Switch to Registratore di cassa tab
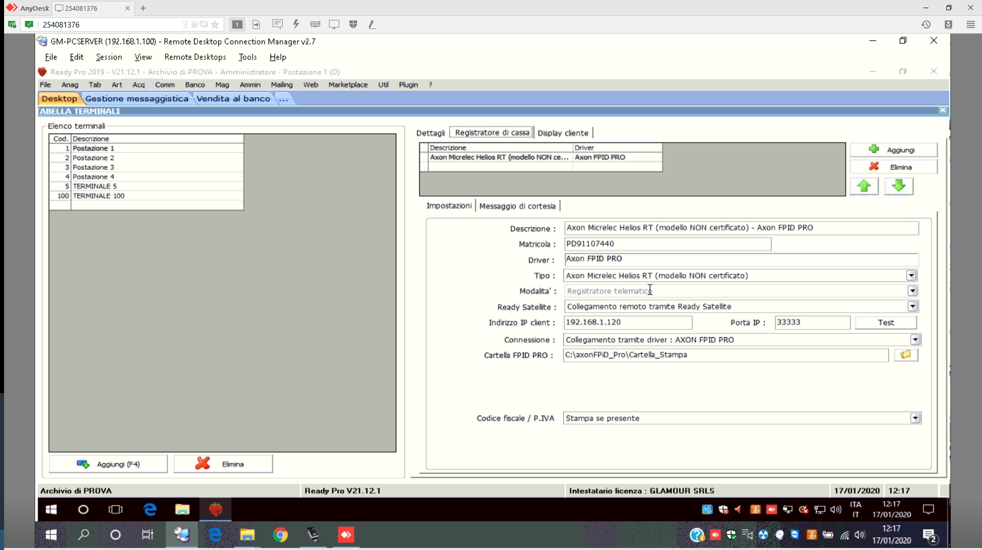Viewport: 982px width, 550px height. tap(492, 132)
